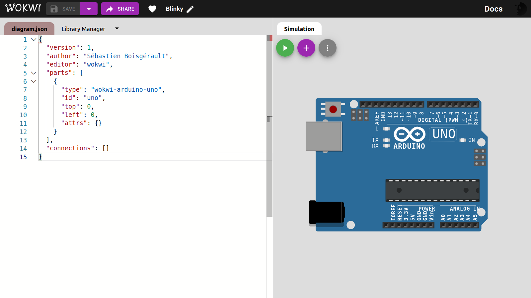
Task: Click the editor vertical scrollbar
Action: coord(269,126)
